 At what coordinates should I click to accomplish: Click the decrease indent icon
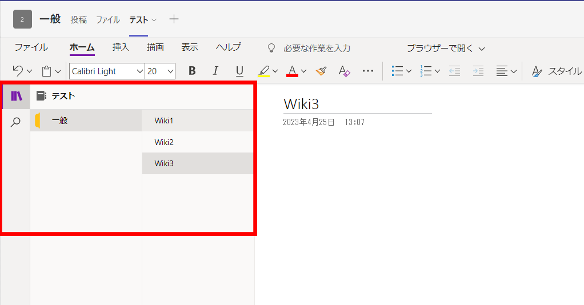454,71
